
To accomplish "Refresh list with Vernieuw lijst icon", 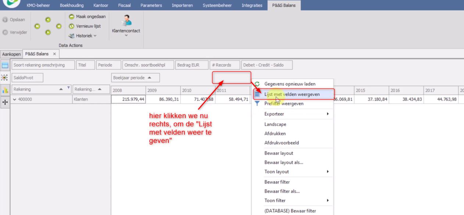I will [x=71, y=26].
